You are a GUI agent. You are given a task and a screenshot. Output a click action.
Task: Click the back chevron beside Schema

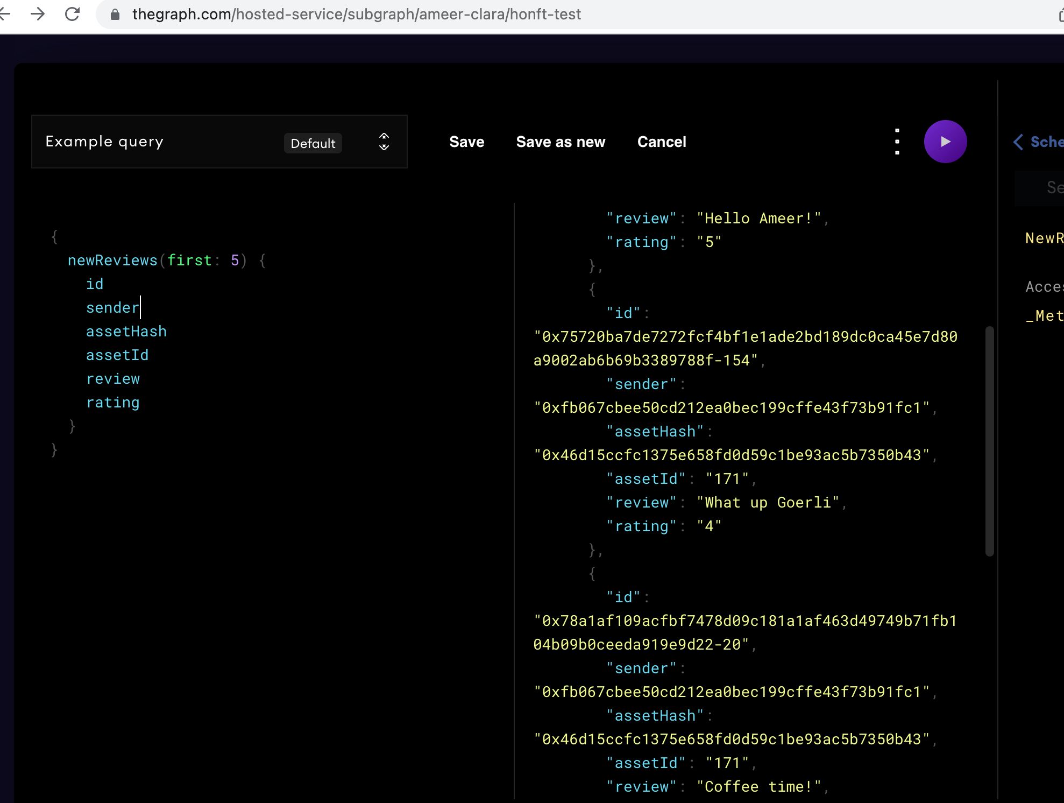pyautogui.click(x=1018, y=142)
